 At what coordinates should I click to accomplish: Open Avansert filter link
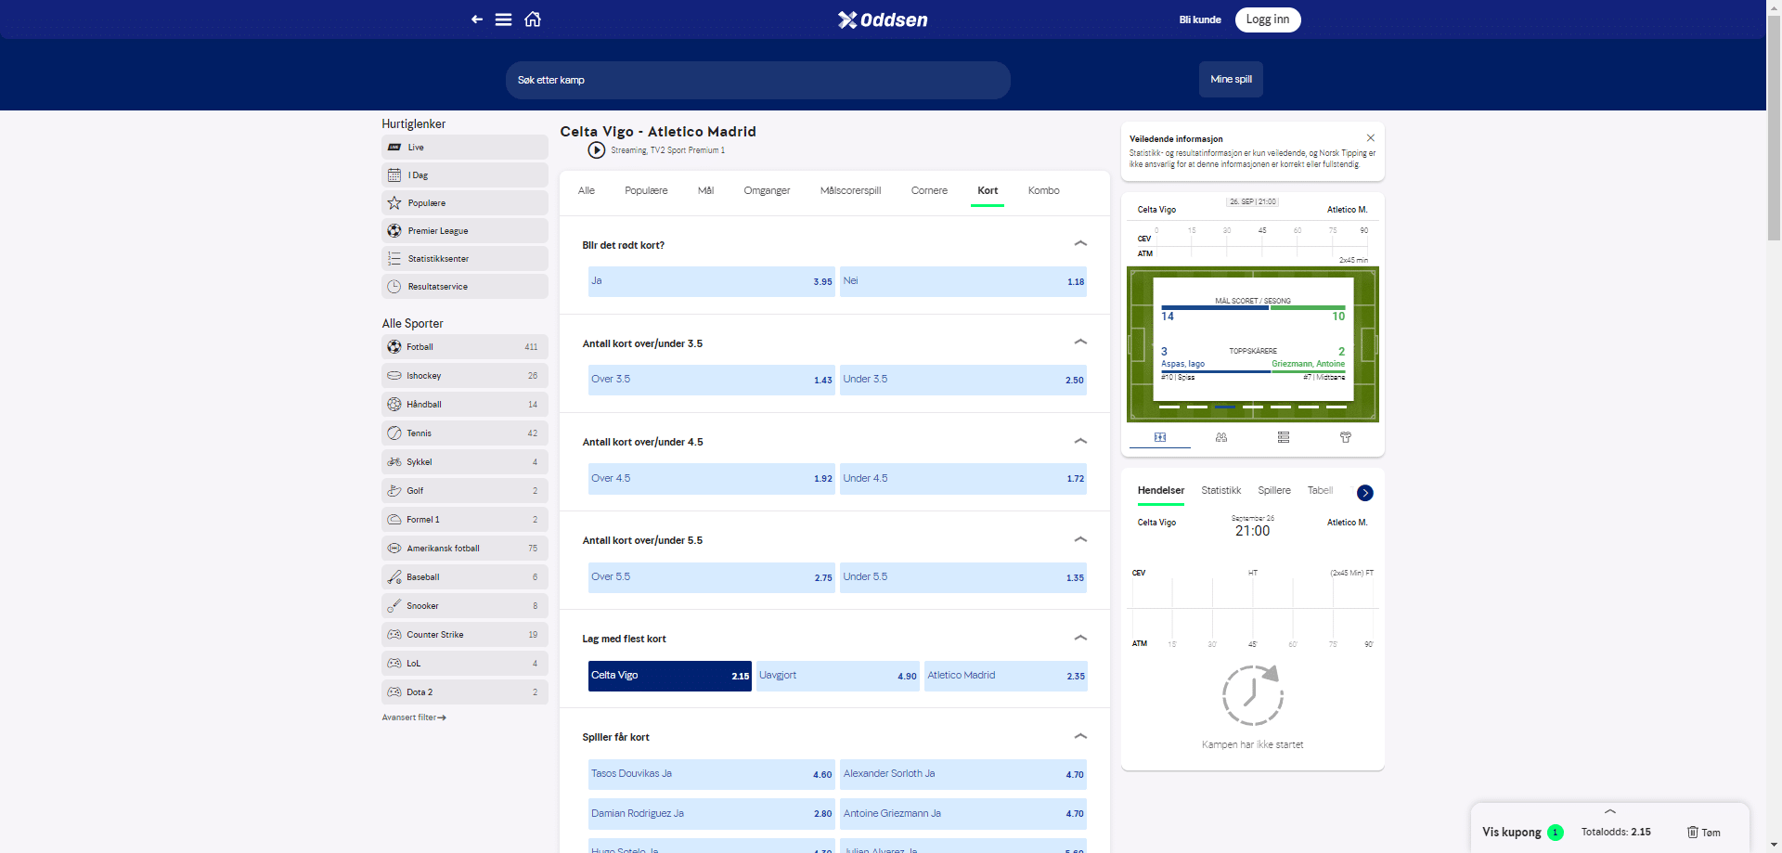tap(414, 717)
